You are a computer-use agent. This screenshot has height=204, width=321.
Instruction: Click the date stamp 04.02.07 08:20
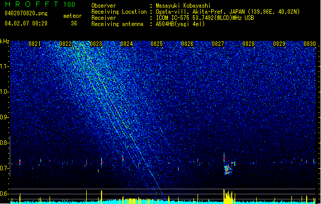click(x=26, y=23)
